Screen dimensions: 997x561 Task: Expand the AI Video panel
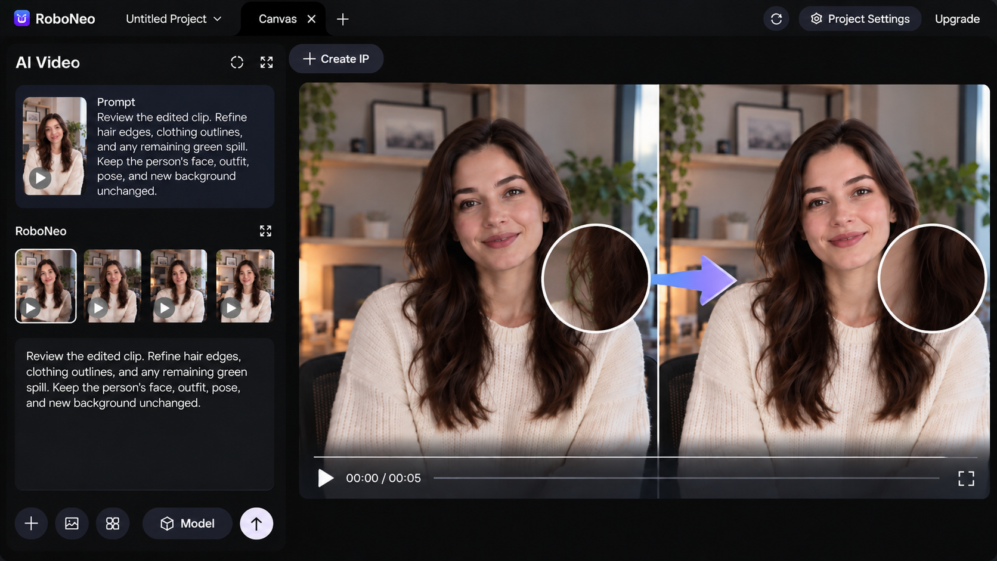pyautogui.click(x=267, y=63)
